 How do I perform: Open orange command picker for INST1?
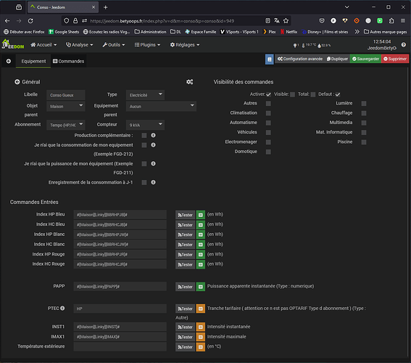[201, 327]
